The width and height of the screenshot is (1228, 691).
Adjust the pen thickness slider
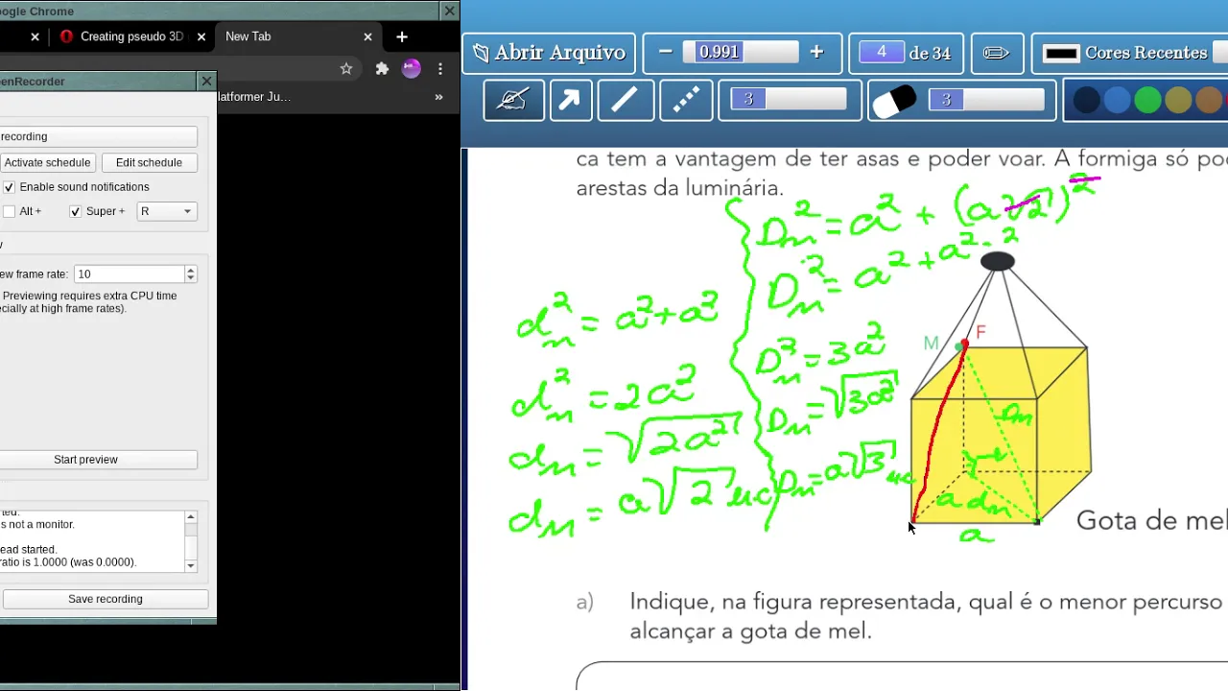[790, 100]
